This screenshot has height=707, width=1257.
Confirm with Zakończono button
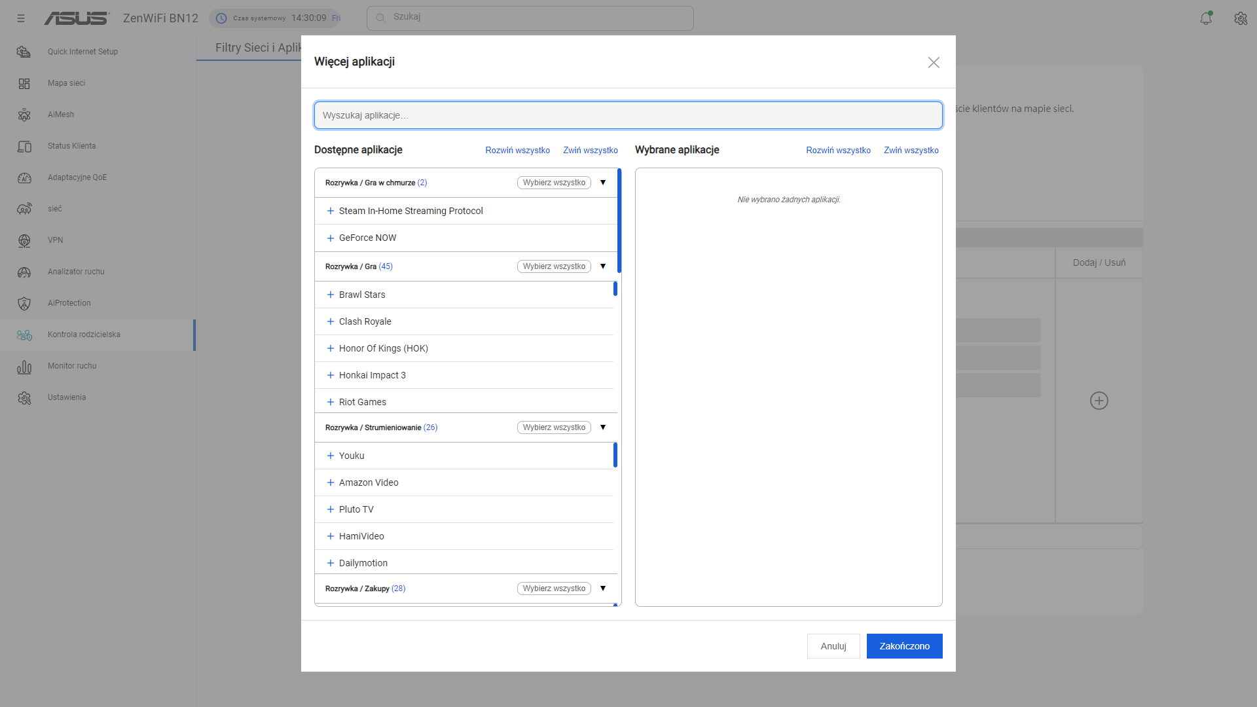(905, 646)
